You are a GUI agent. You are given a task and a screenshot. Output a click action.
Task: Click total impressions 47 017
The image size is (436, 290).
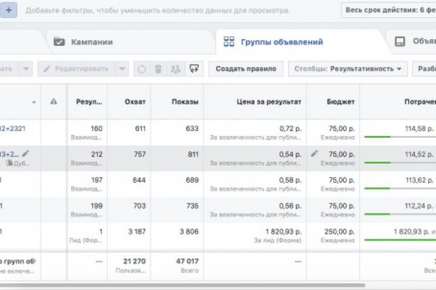(x=187, y=261)
